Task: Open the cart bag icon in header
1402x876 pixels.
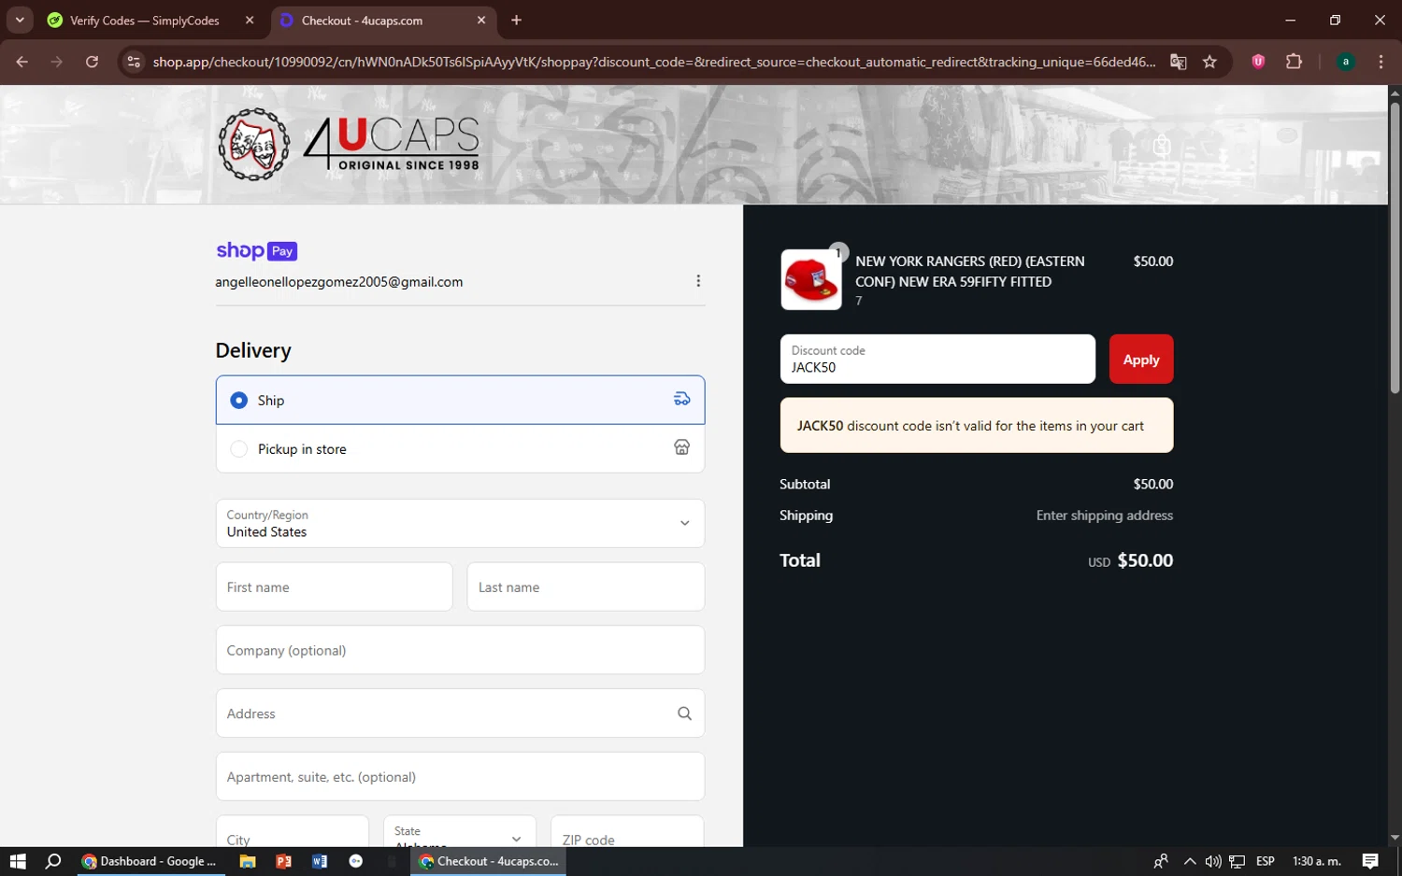Action: pyautogui.click(x=1162, y=146)
